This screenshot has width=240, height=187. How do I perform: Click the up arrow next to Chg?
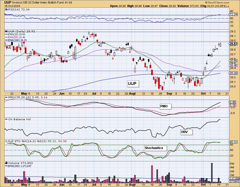click(x=228, y=6)
